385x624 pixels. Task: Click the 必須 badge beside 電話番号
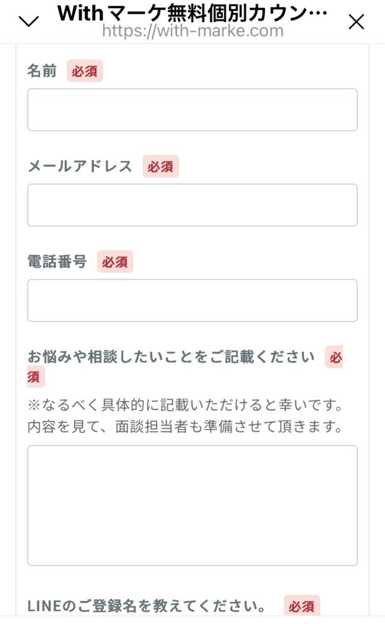click(115, 262)
